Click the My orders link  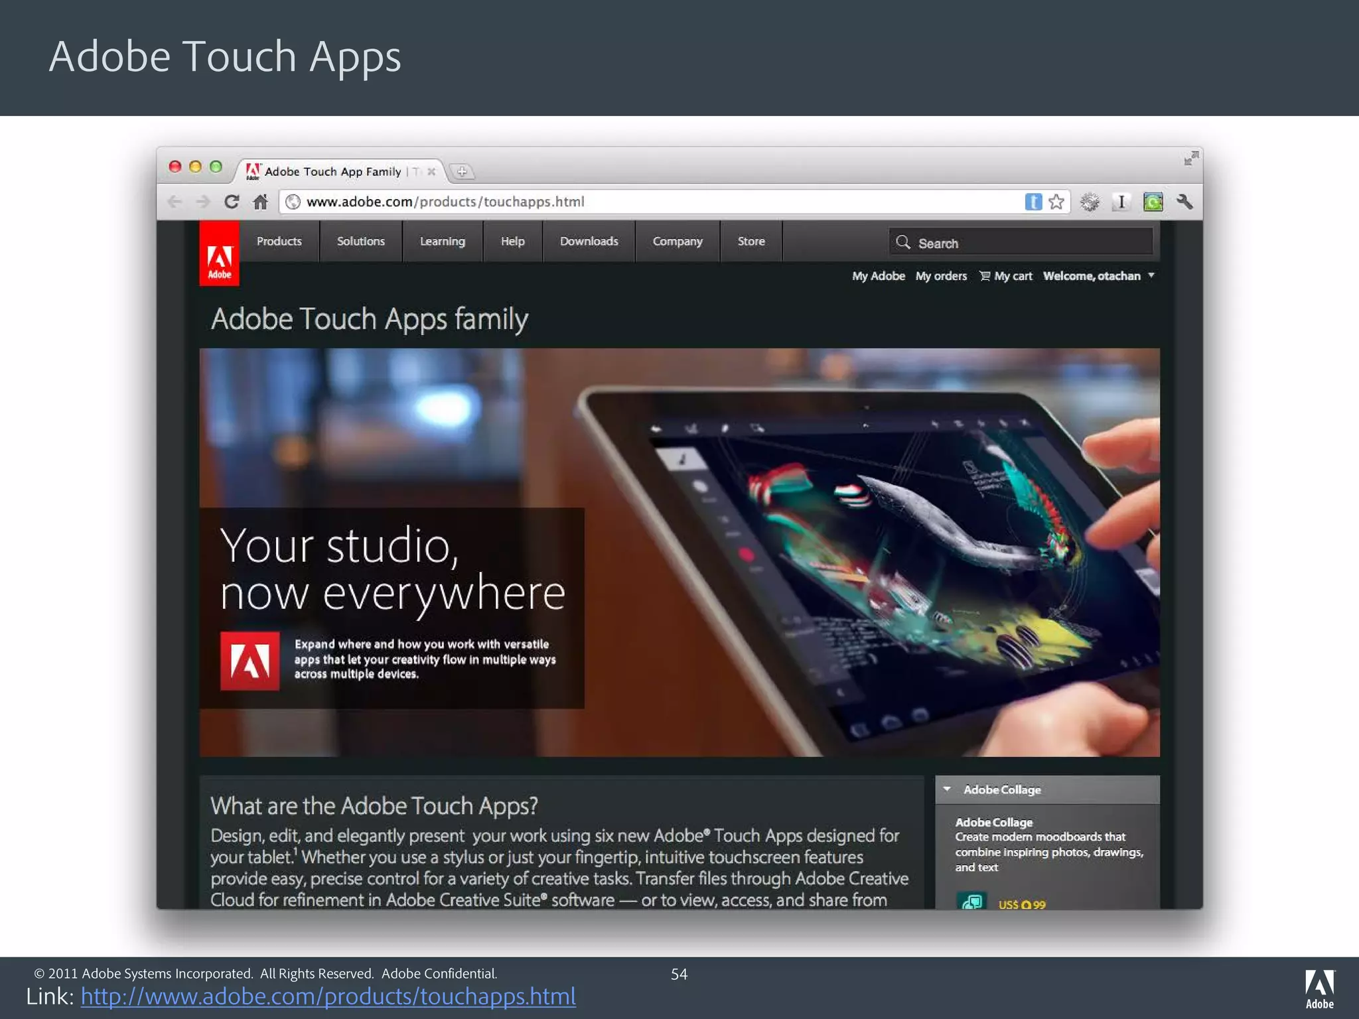(x=941, y=276)
